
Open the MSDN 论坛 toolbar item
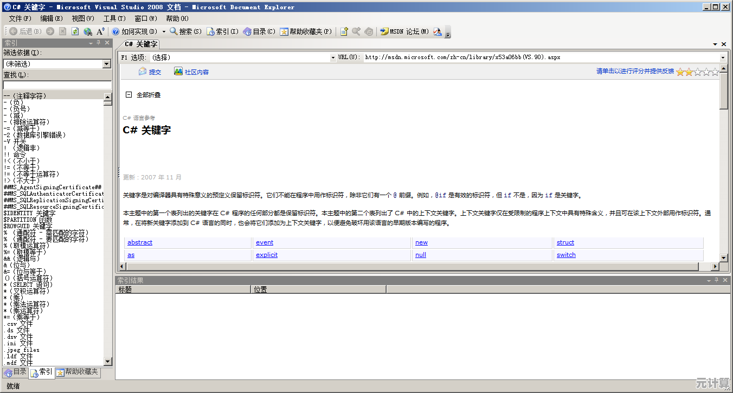(x=404, y=31)
